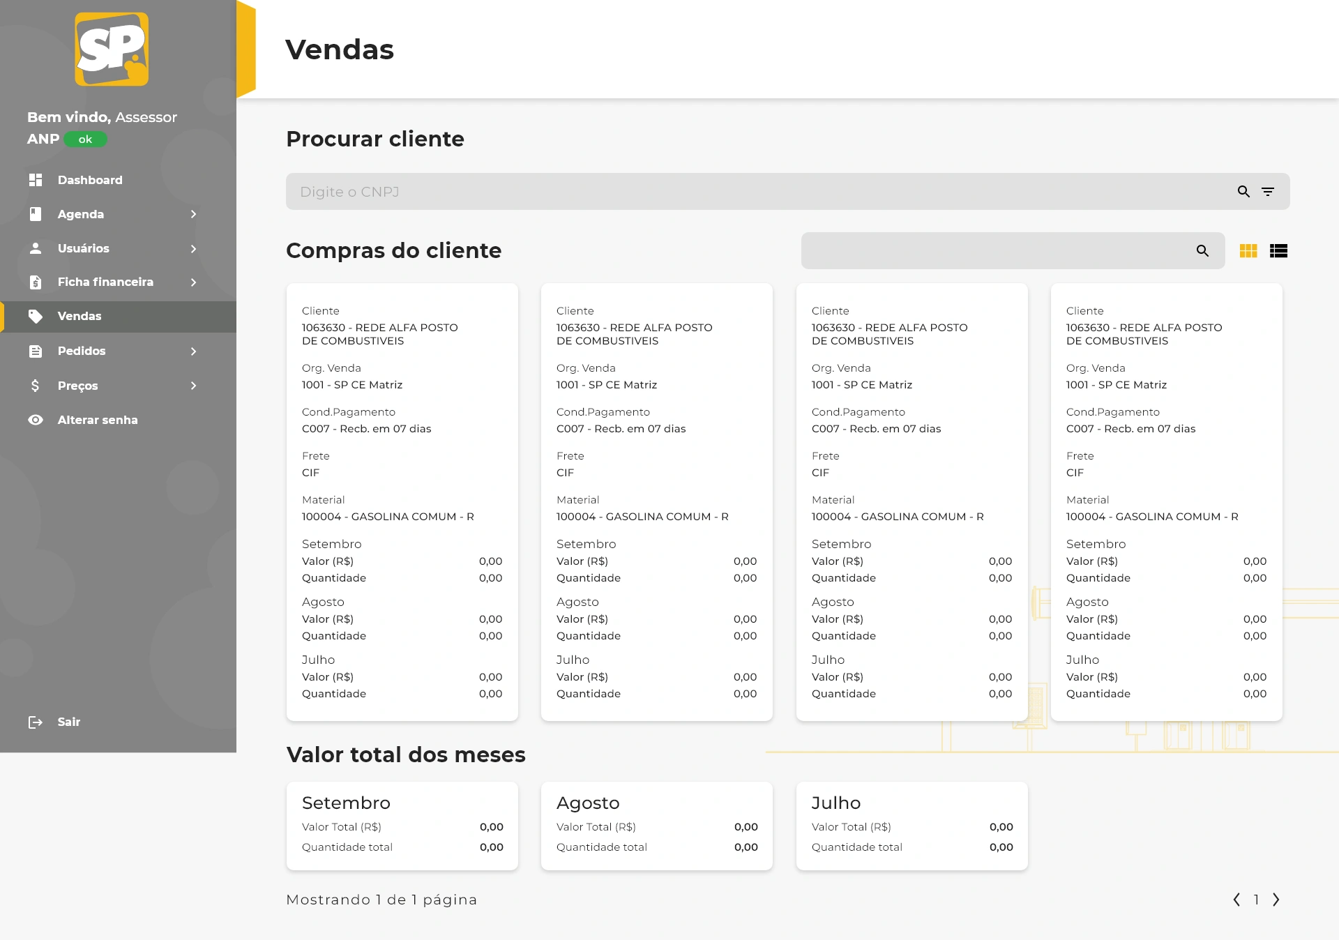Switch to grid card view
The image size is (1339, 940).
[x=1248, y=251]
